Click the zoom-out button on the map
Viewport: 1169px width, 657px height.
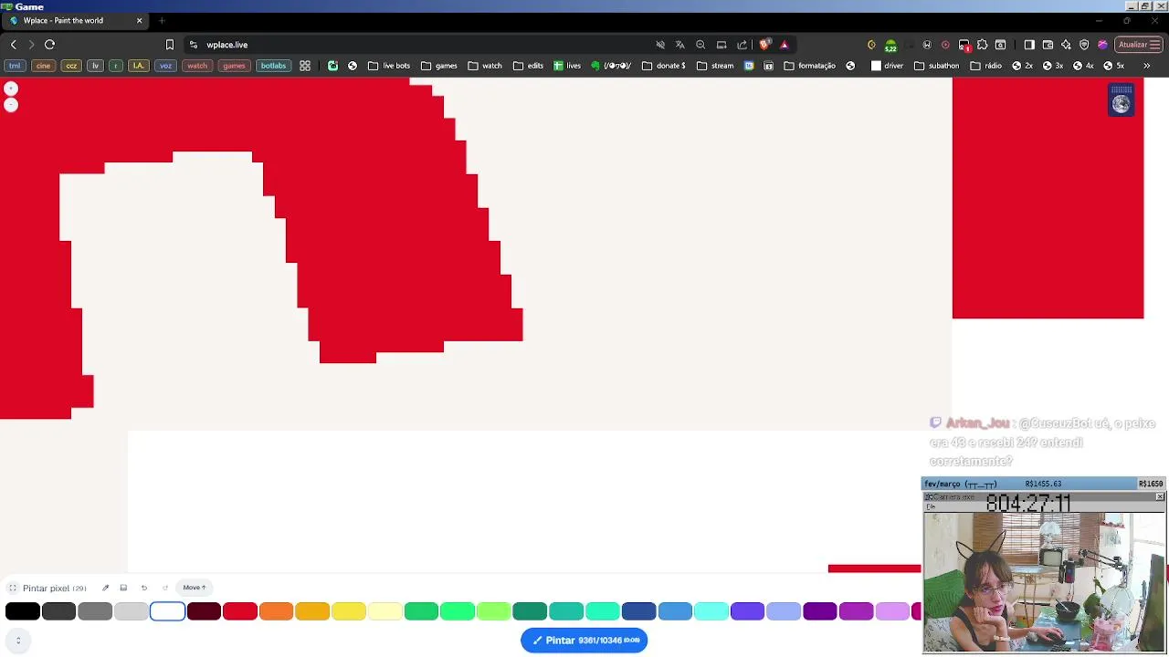[x=11, y=105]
